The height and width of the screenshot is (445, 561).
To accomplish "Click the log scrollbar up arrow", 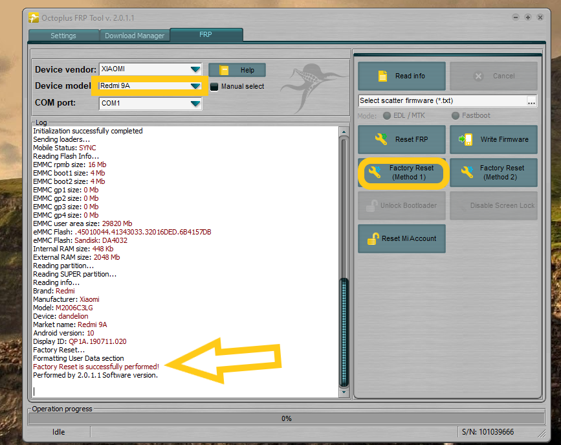I will pos(344,132).
